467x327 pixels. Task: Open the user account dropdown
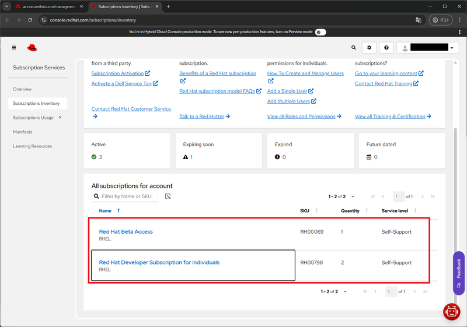(x=427, y=48)
